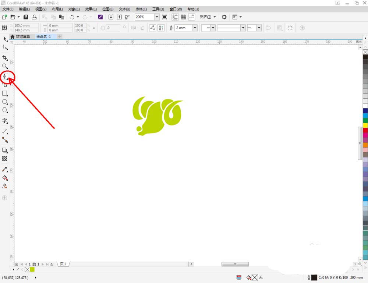Select the Color Eyedropper tool
Screen dimensions: 368x283
point(5,169)
